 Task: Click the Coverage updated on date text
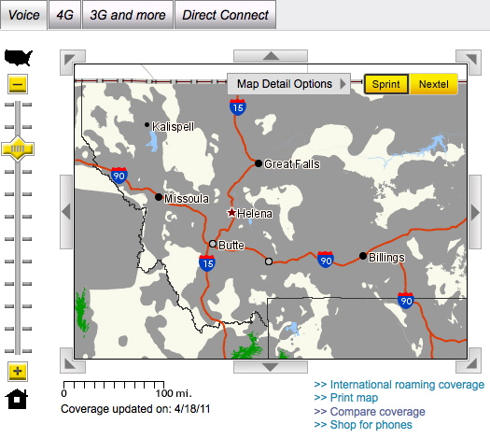click(x=135, y=409)
